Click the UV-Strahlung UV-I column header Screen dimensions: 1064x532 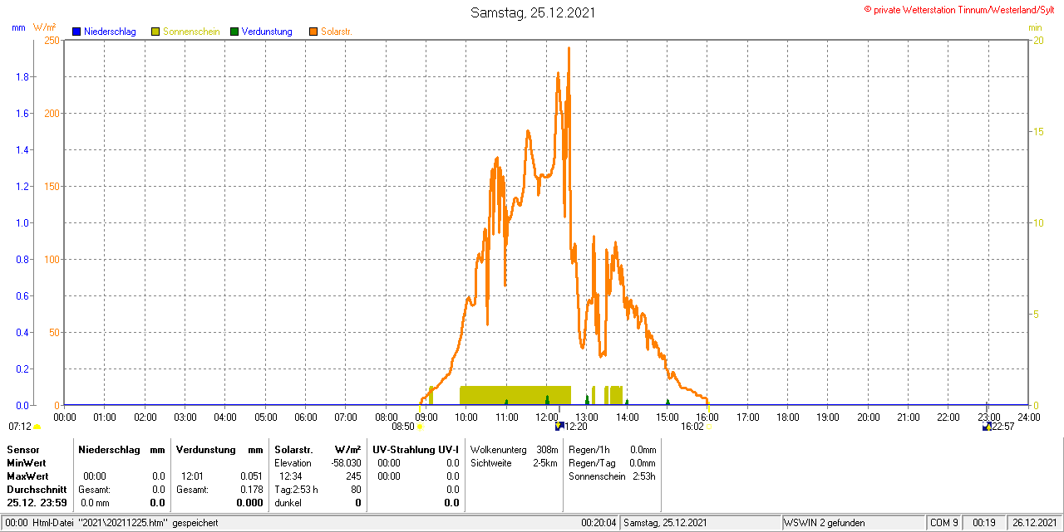[x=416, y=449]
